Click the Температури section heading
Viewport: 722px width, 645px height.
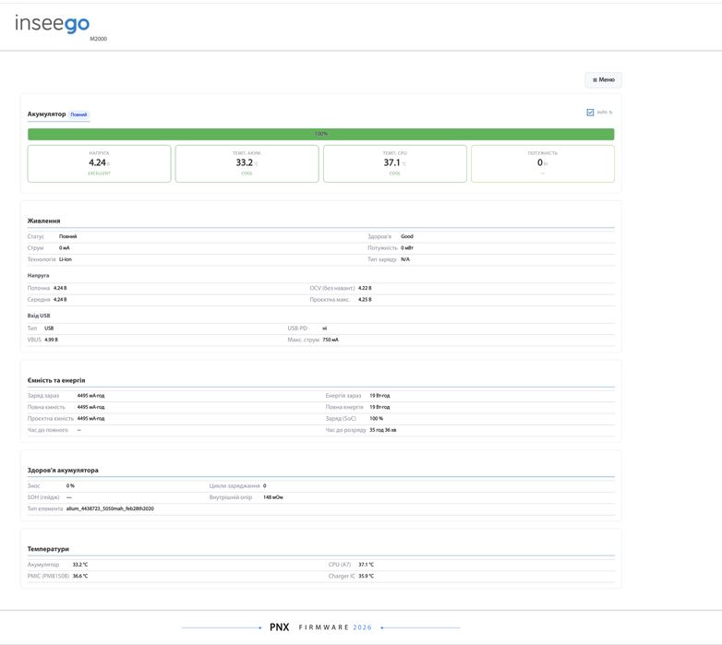coord(48,549)
